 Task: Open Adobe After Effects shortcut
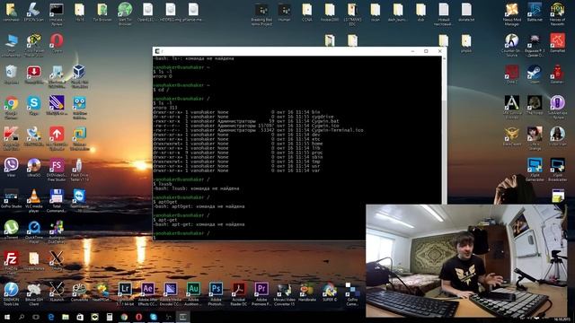click(x=147, y=293)
